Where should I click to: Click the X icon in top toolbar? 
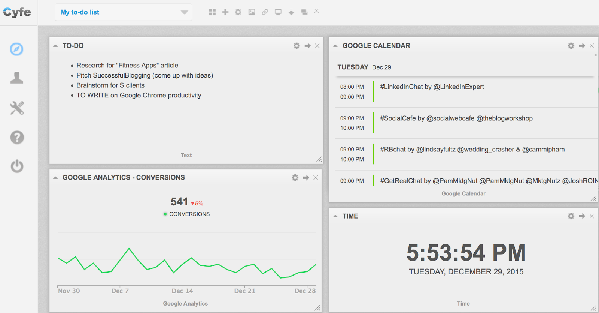317,11
